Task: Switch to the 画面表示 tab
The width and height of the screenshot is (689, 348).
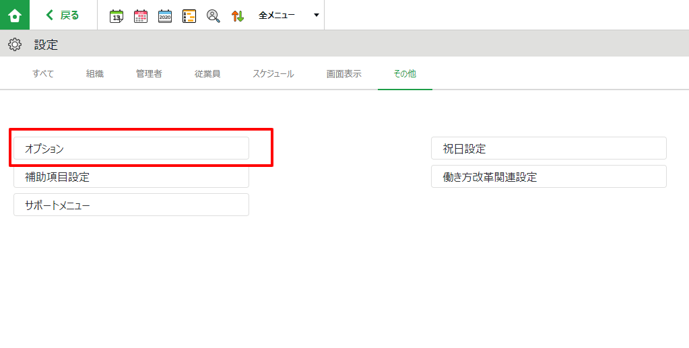Action: (344, 74)
